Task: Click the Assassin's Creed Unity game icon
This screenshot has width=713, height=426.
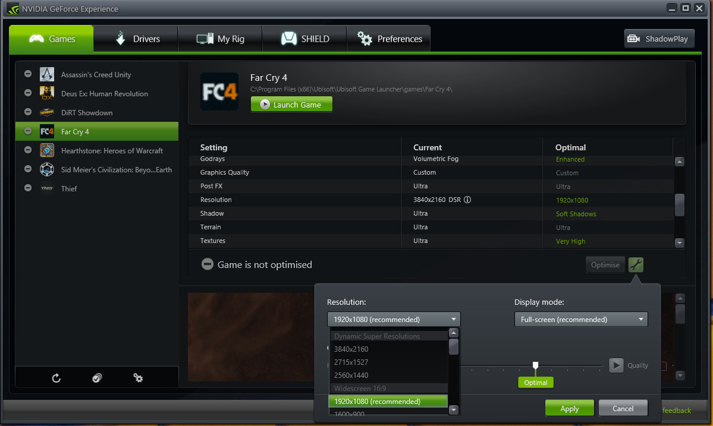Action: pos(47,74)
